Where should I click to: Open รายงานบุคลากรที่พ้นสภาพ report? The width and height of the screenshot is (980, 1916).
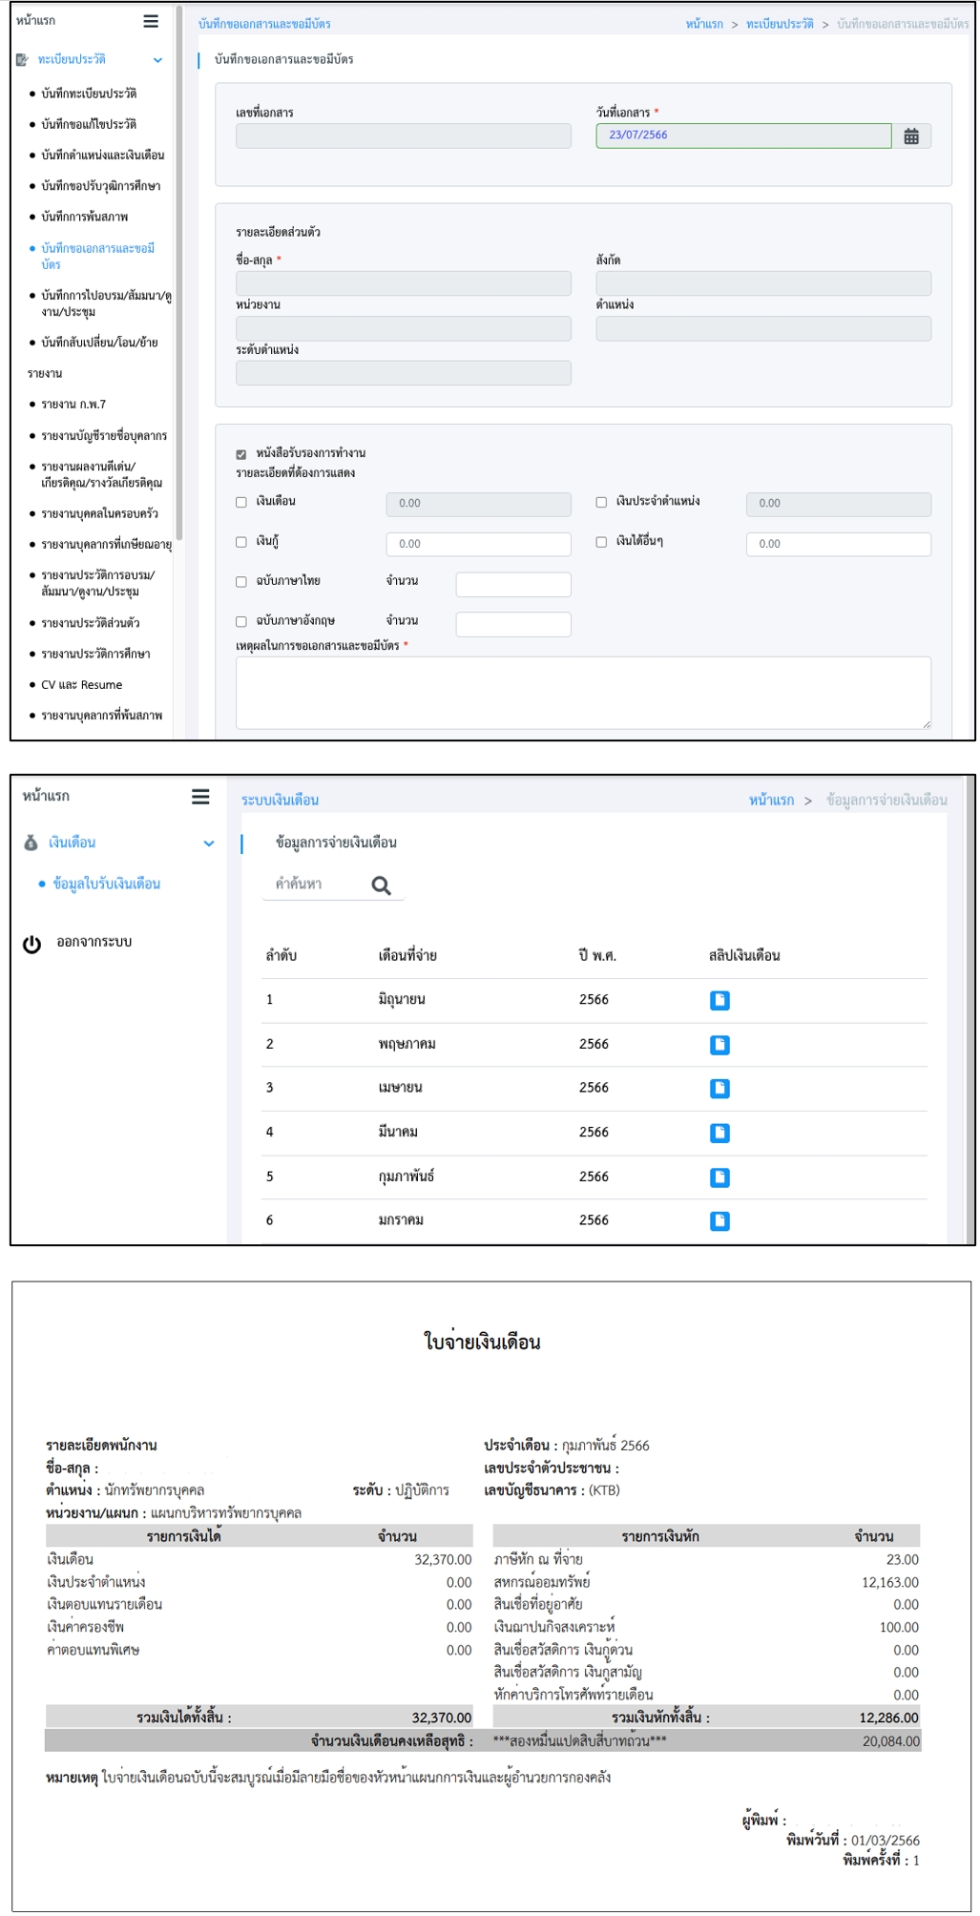pos(102,716)
